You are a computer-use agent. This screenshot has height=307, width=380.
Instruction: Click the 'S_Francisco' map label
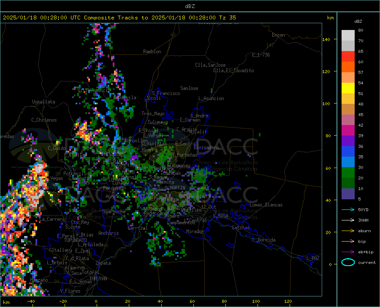click(166, 93)
